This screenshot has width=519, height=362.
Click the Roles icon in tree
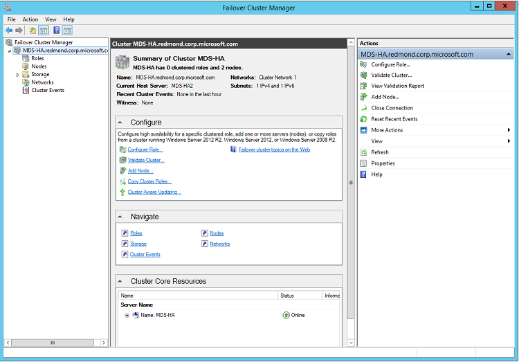click(x=26, y=58)
